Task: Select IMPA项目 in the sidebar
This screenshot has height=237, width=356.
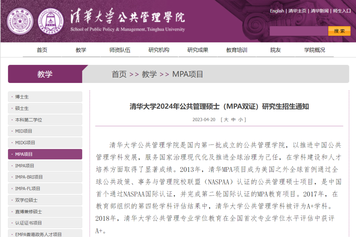Action: [45, 166]
